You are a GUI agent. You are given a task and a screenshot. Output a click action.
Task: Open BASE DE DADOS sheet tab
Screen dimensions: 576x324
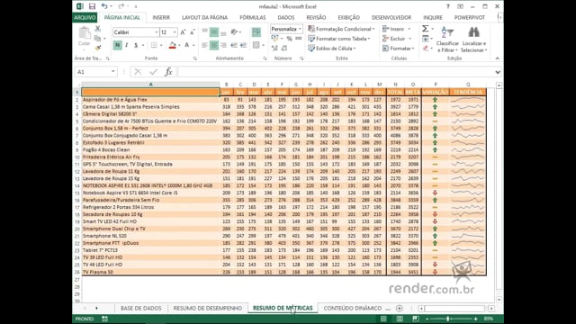coord(141,308)
